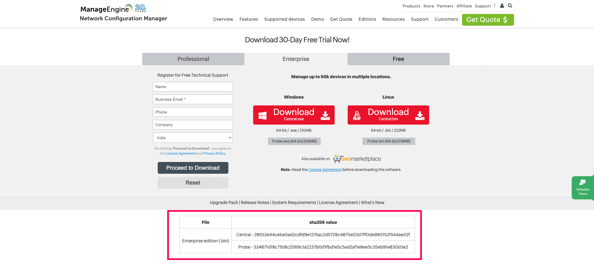Download Probe.bin (64-bit/218MB)
This screenshot has width=594, height=264.
coord(389,141)
